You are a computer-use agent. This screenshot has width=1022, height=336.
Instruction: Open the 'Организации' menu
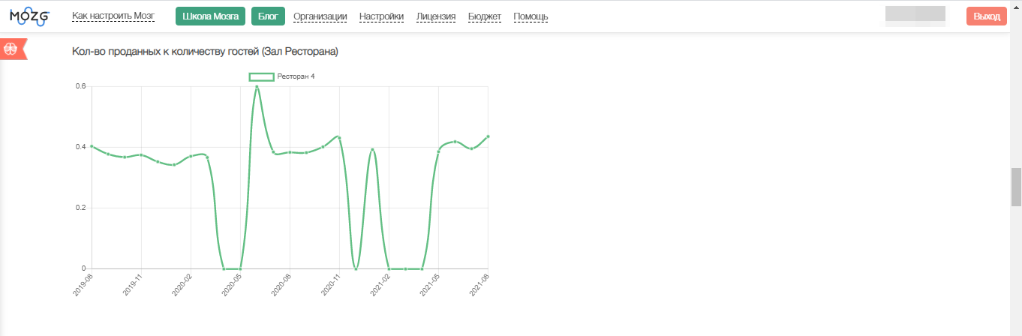[x=320, y=16]
